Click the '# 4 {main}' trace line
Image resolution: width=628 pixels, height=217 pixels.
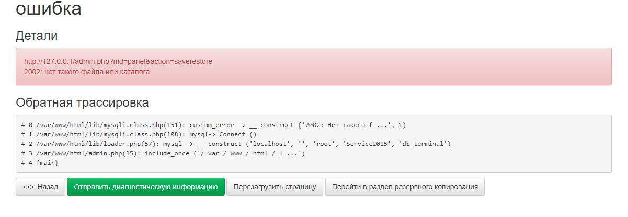40,163
